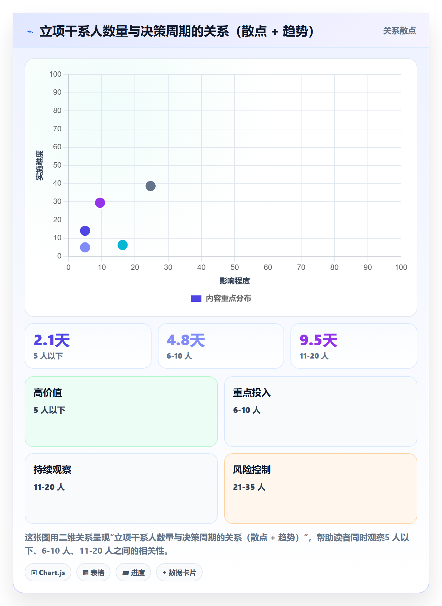Click the 进度 tag
442x606 pixels.
click(x=133, y=573)
